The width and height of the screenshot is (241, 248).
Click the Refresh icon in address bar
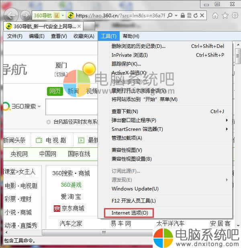coord(196,15)
